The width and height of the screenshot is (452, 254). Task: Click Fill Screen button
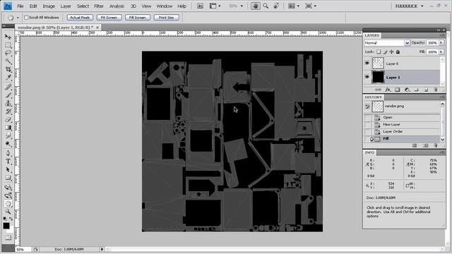tap(138, 18)
